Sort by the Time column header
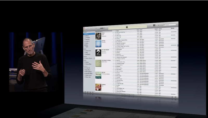 [x=138, y=30]
